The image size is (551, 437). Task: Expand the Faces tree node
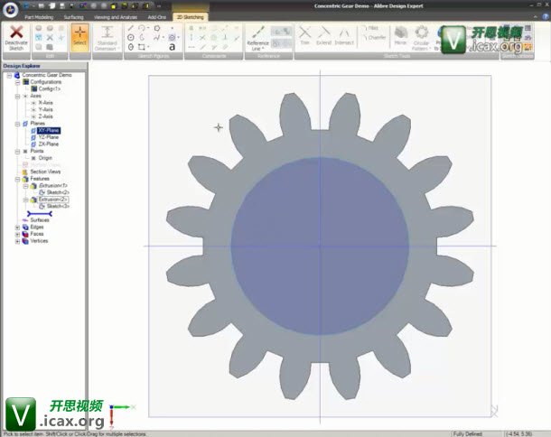pos(17,234)
